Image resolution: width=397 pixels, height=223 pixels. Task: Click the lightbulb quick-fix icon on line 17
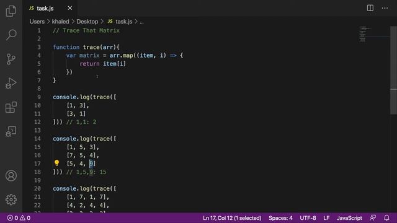coord(56,163)
